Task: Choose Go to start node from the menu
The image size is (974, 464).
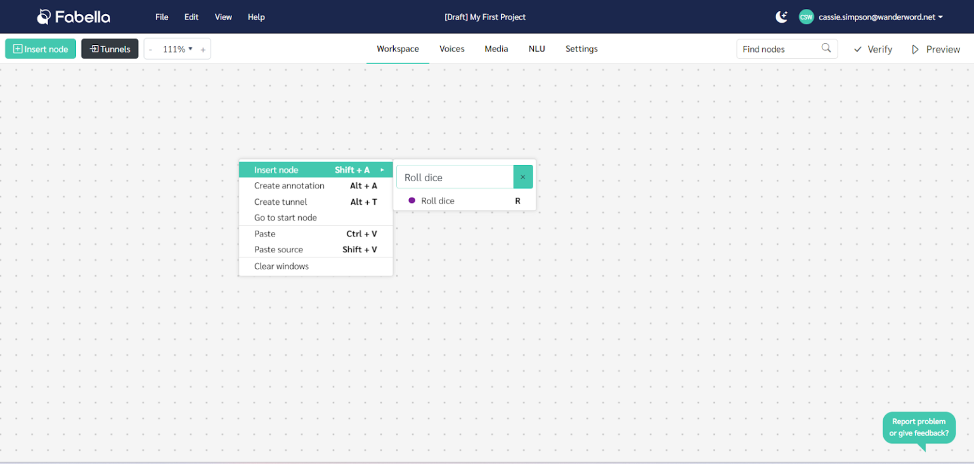Action: coord(285,217)
